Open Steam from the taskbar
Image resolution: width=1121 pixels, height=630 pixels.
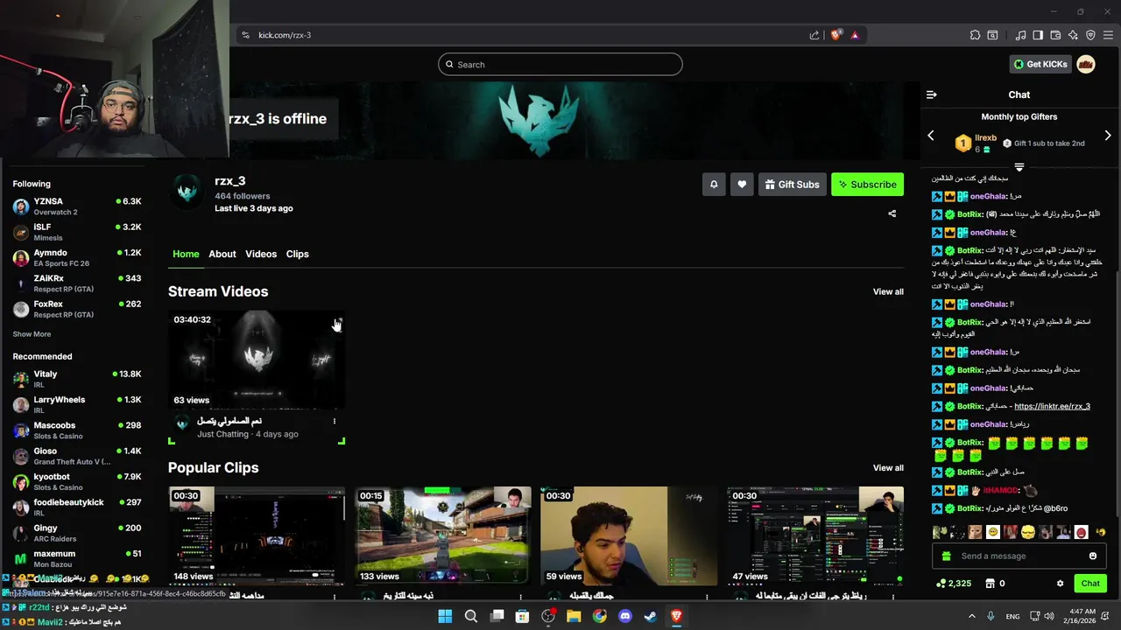point(651,616)
